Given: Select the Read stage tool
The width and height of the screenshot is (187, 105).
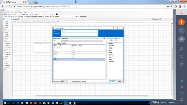Looking at the screenshot, I should coord(6,26).
